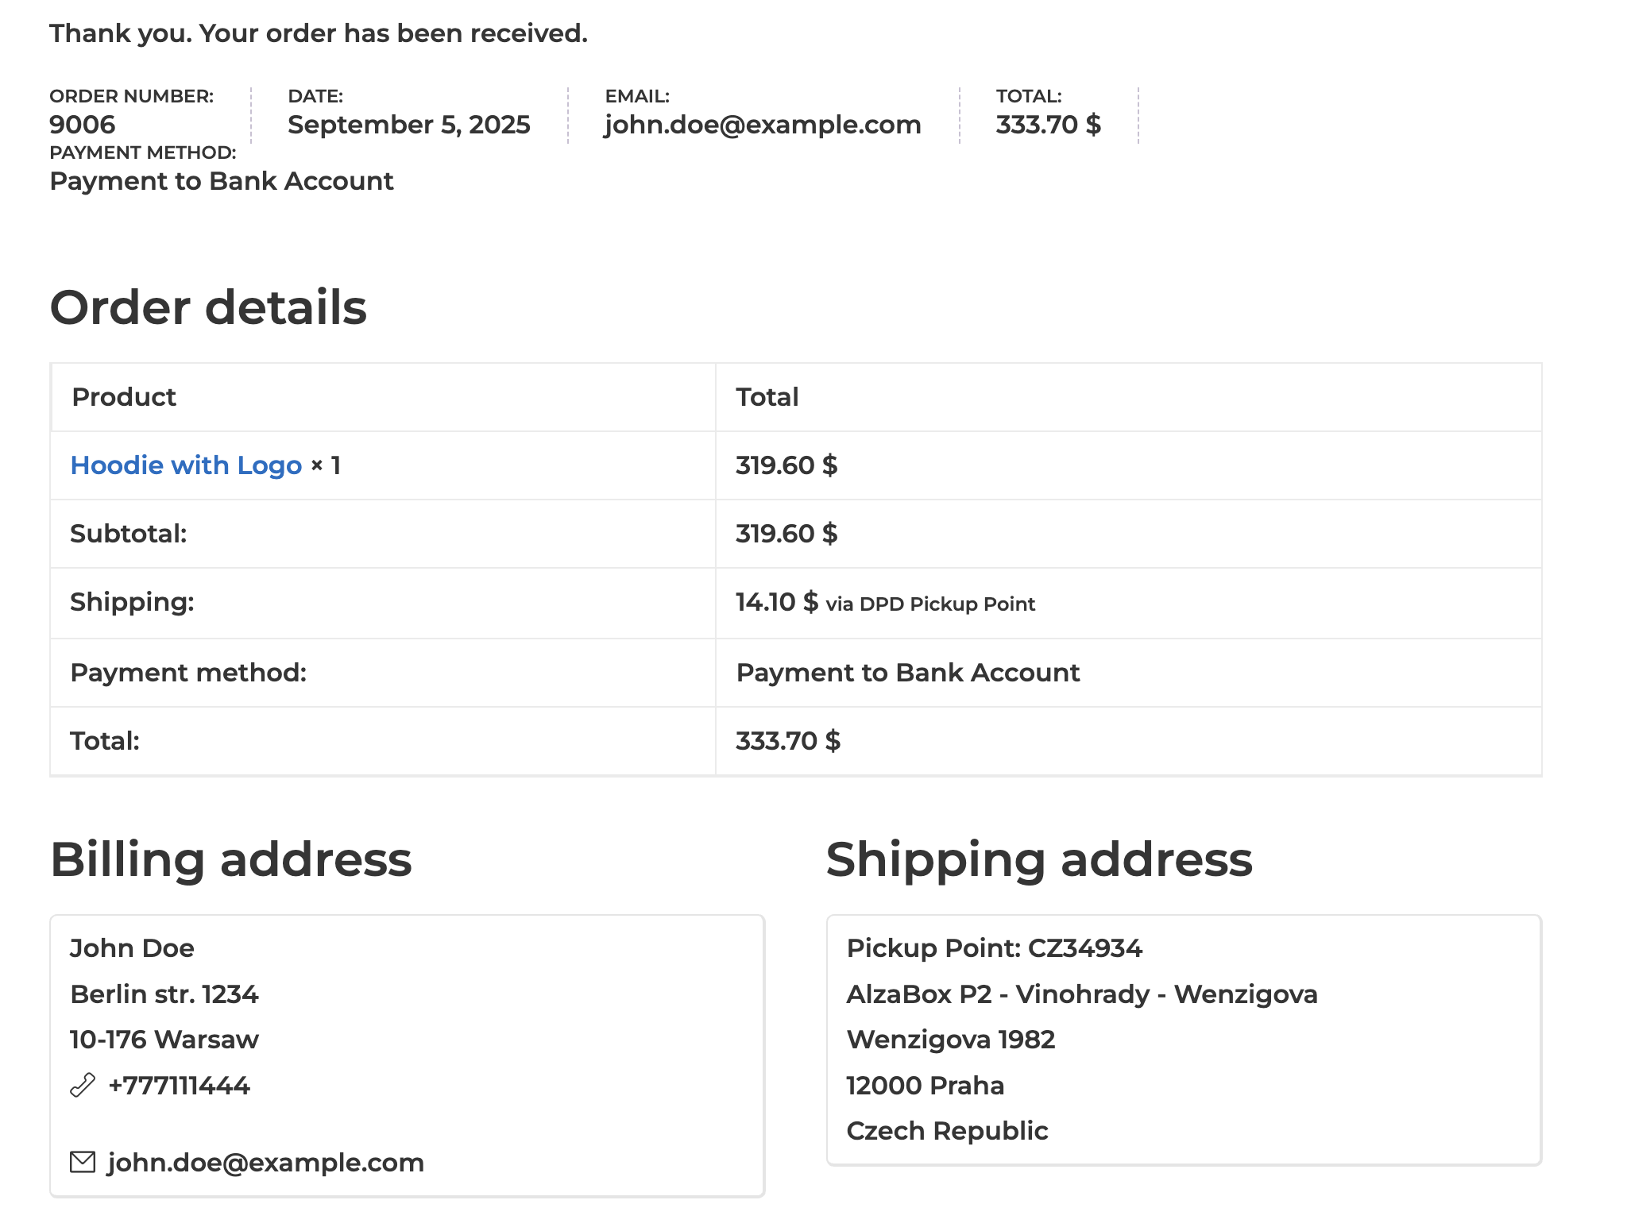Click the order date September 5, 2025
Screen dimensions: 1627x1231
(408, 125)
